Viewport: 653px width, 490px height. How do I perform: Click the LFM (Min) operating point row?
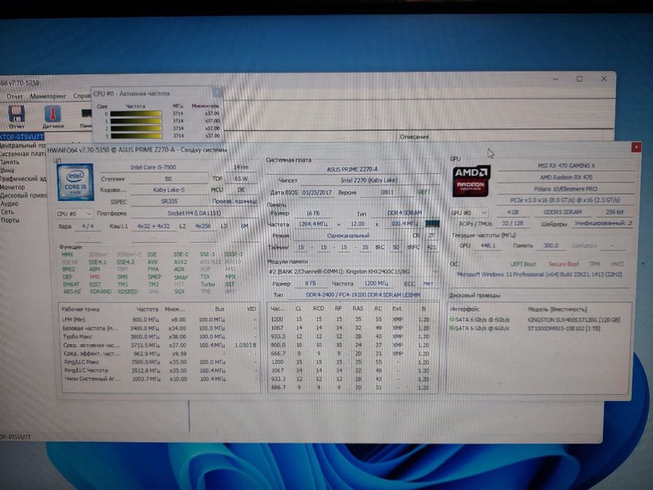pyautogui.click(x=160, y=320)
